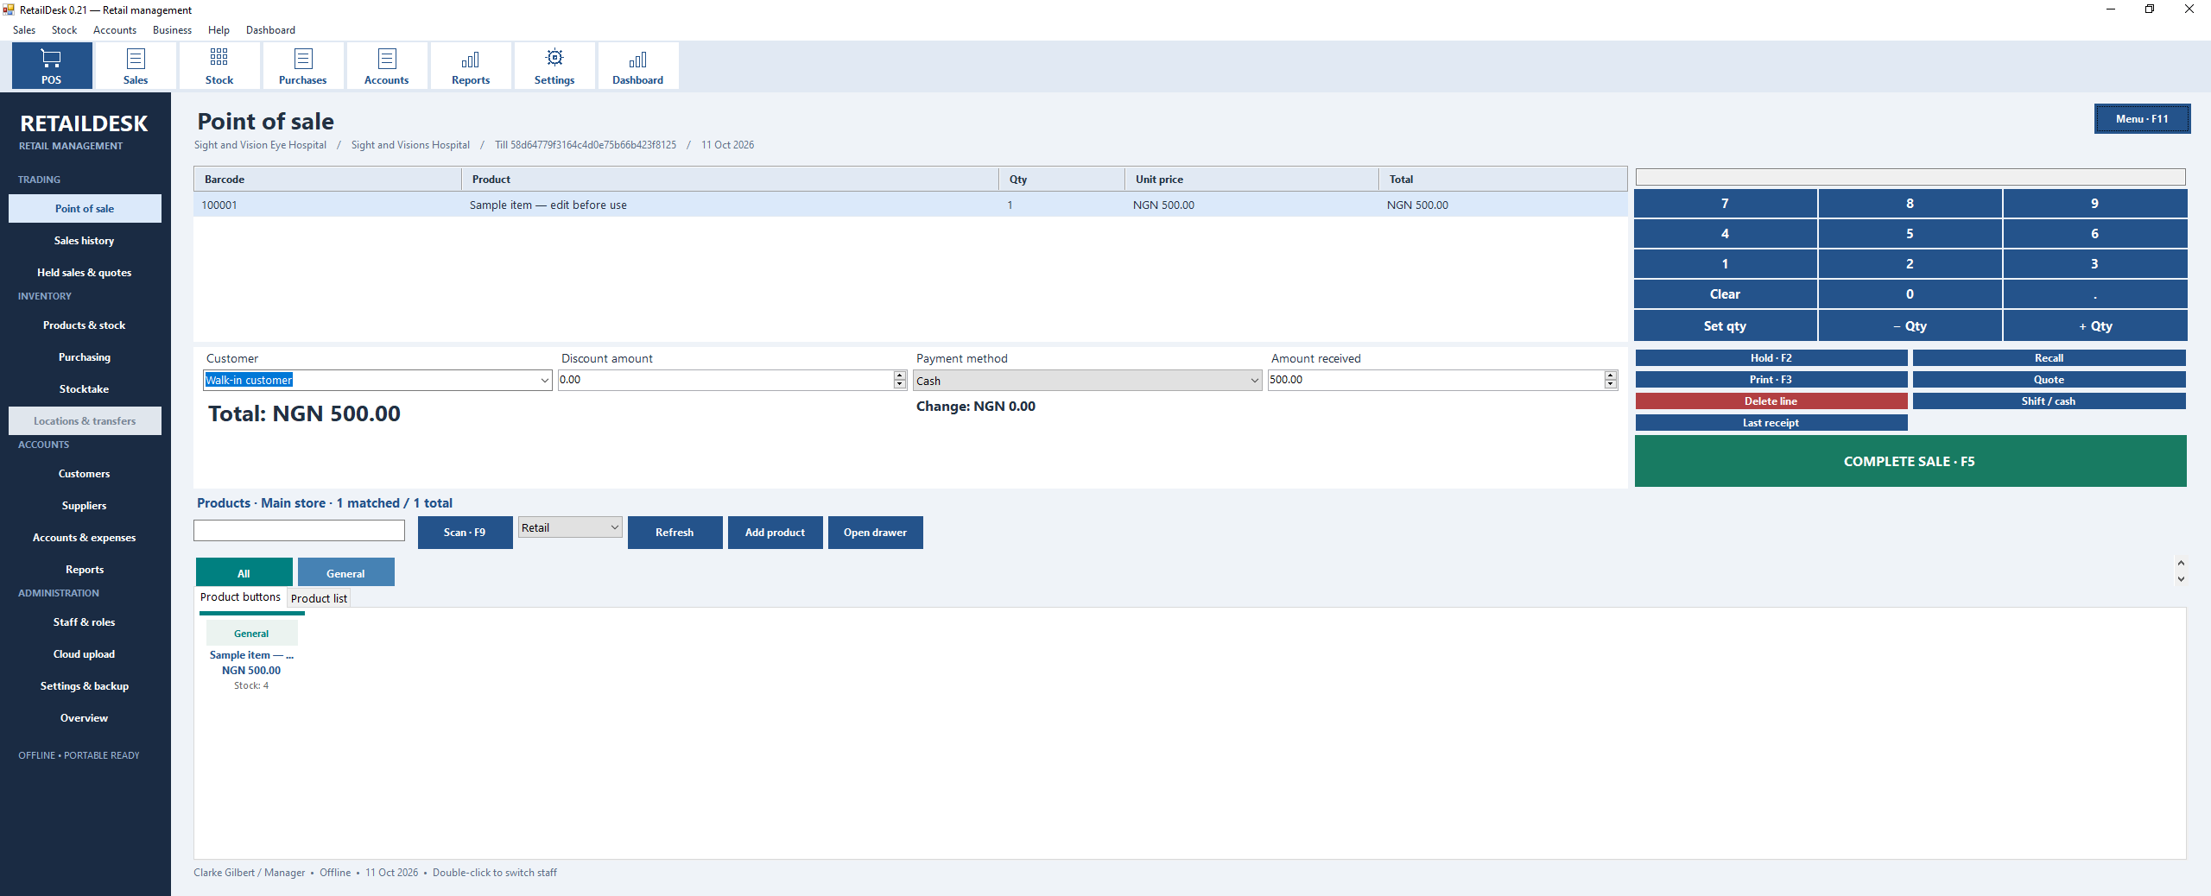The height and width of the screenshot is (896, 2211).
Task: Click the COMPLETE SALE F5 button
Action: [x=1910, y=461]
